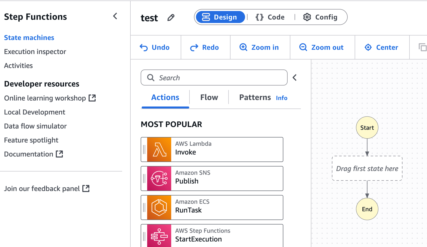This screenshot has width=427, height=247.
Task: Collapse the Step Functions sidebar
Action: tap(115, 16)
